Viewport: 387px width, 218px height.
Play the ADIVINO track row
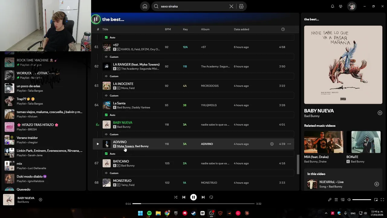point(98,144)
